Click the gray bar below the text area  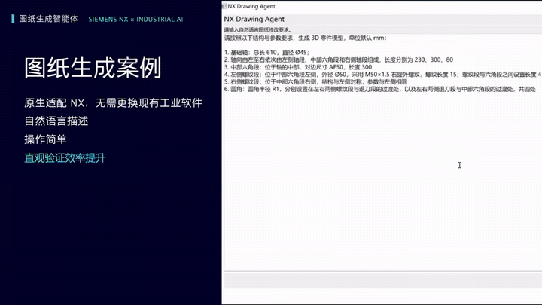click(382, 280)
